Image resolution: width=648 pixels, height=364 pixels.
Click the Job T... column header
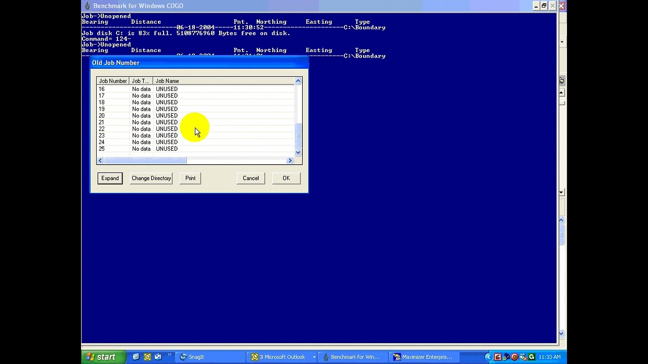[141, 81]
